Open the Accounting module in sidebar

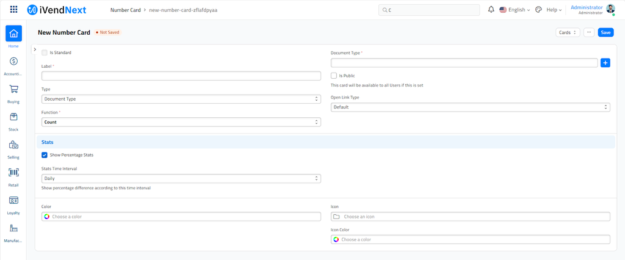13,62
